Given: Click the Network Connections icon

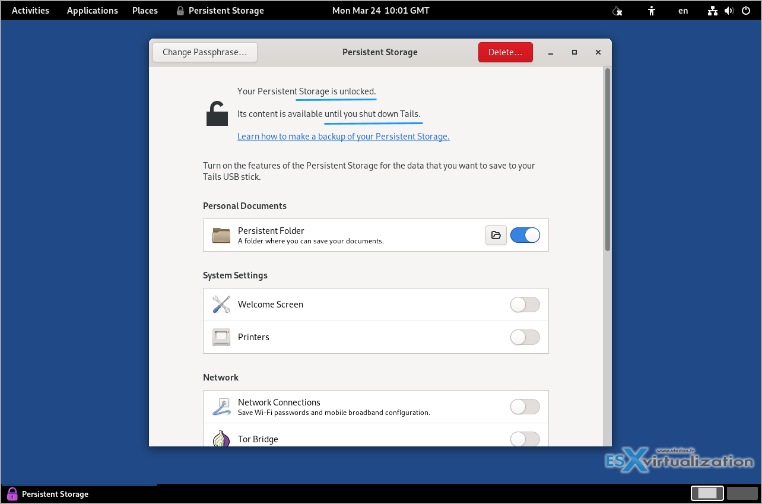Looking at the screenshot, I should 221,407.
